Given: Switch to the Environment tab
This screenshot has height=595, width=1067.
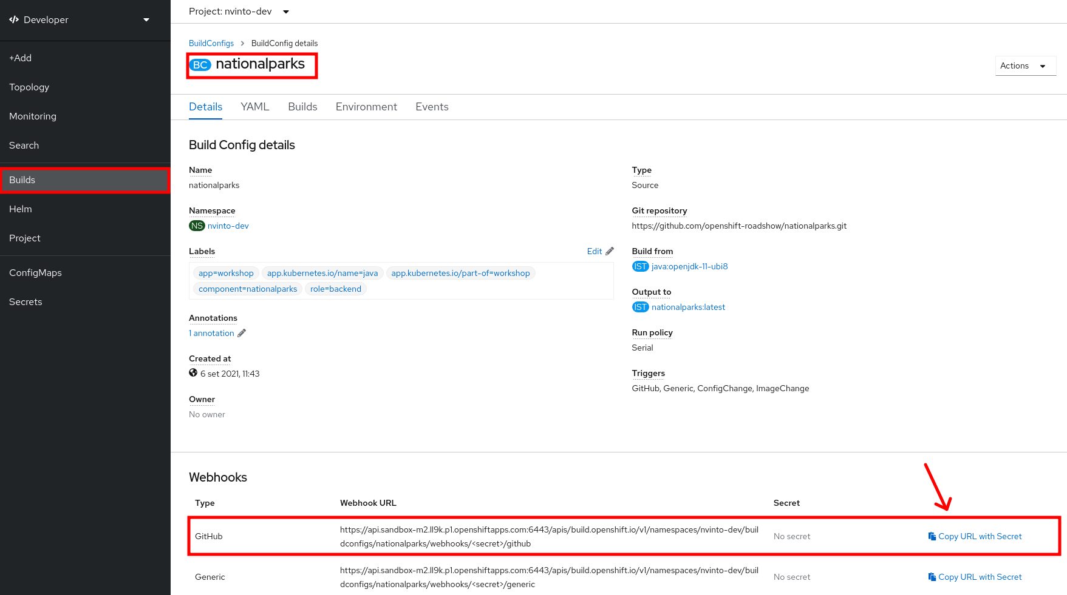Looking at the screenshot, I should tap(366, 107).
